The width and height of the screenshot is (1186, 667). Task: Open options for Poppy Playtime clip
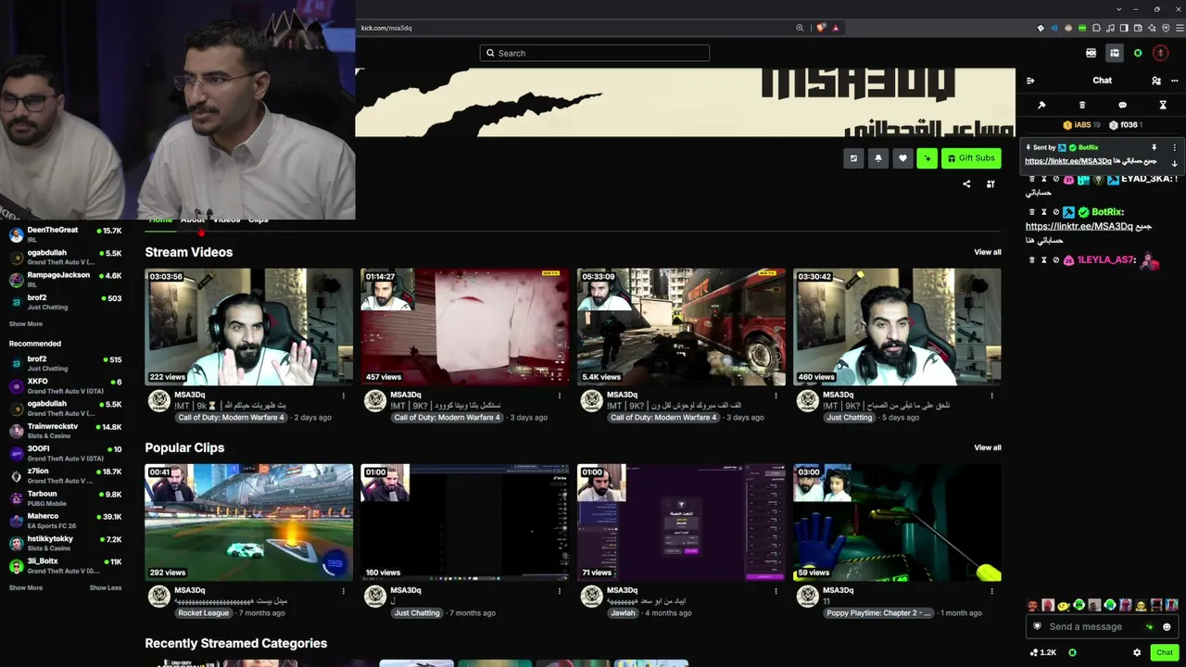tap(991, 591)
